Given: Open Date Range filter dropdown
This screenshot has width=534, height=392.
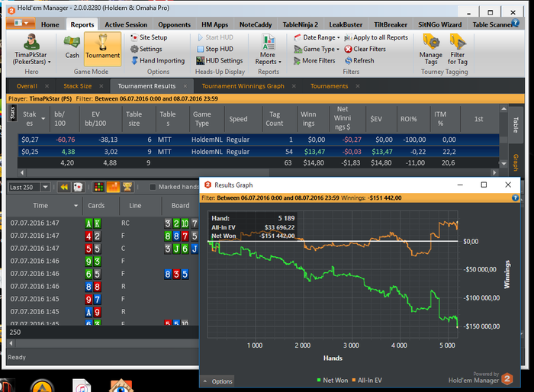Looking at the screenshot, I should (317, 37).
